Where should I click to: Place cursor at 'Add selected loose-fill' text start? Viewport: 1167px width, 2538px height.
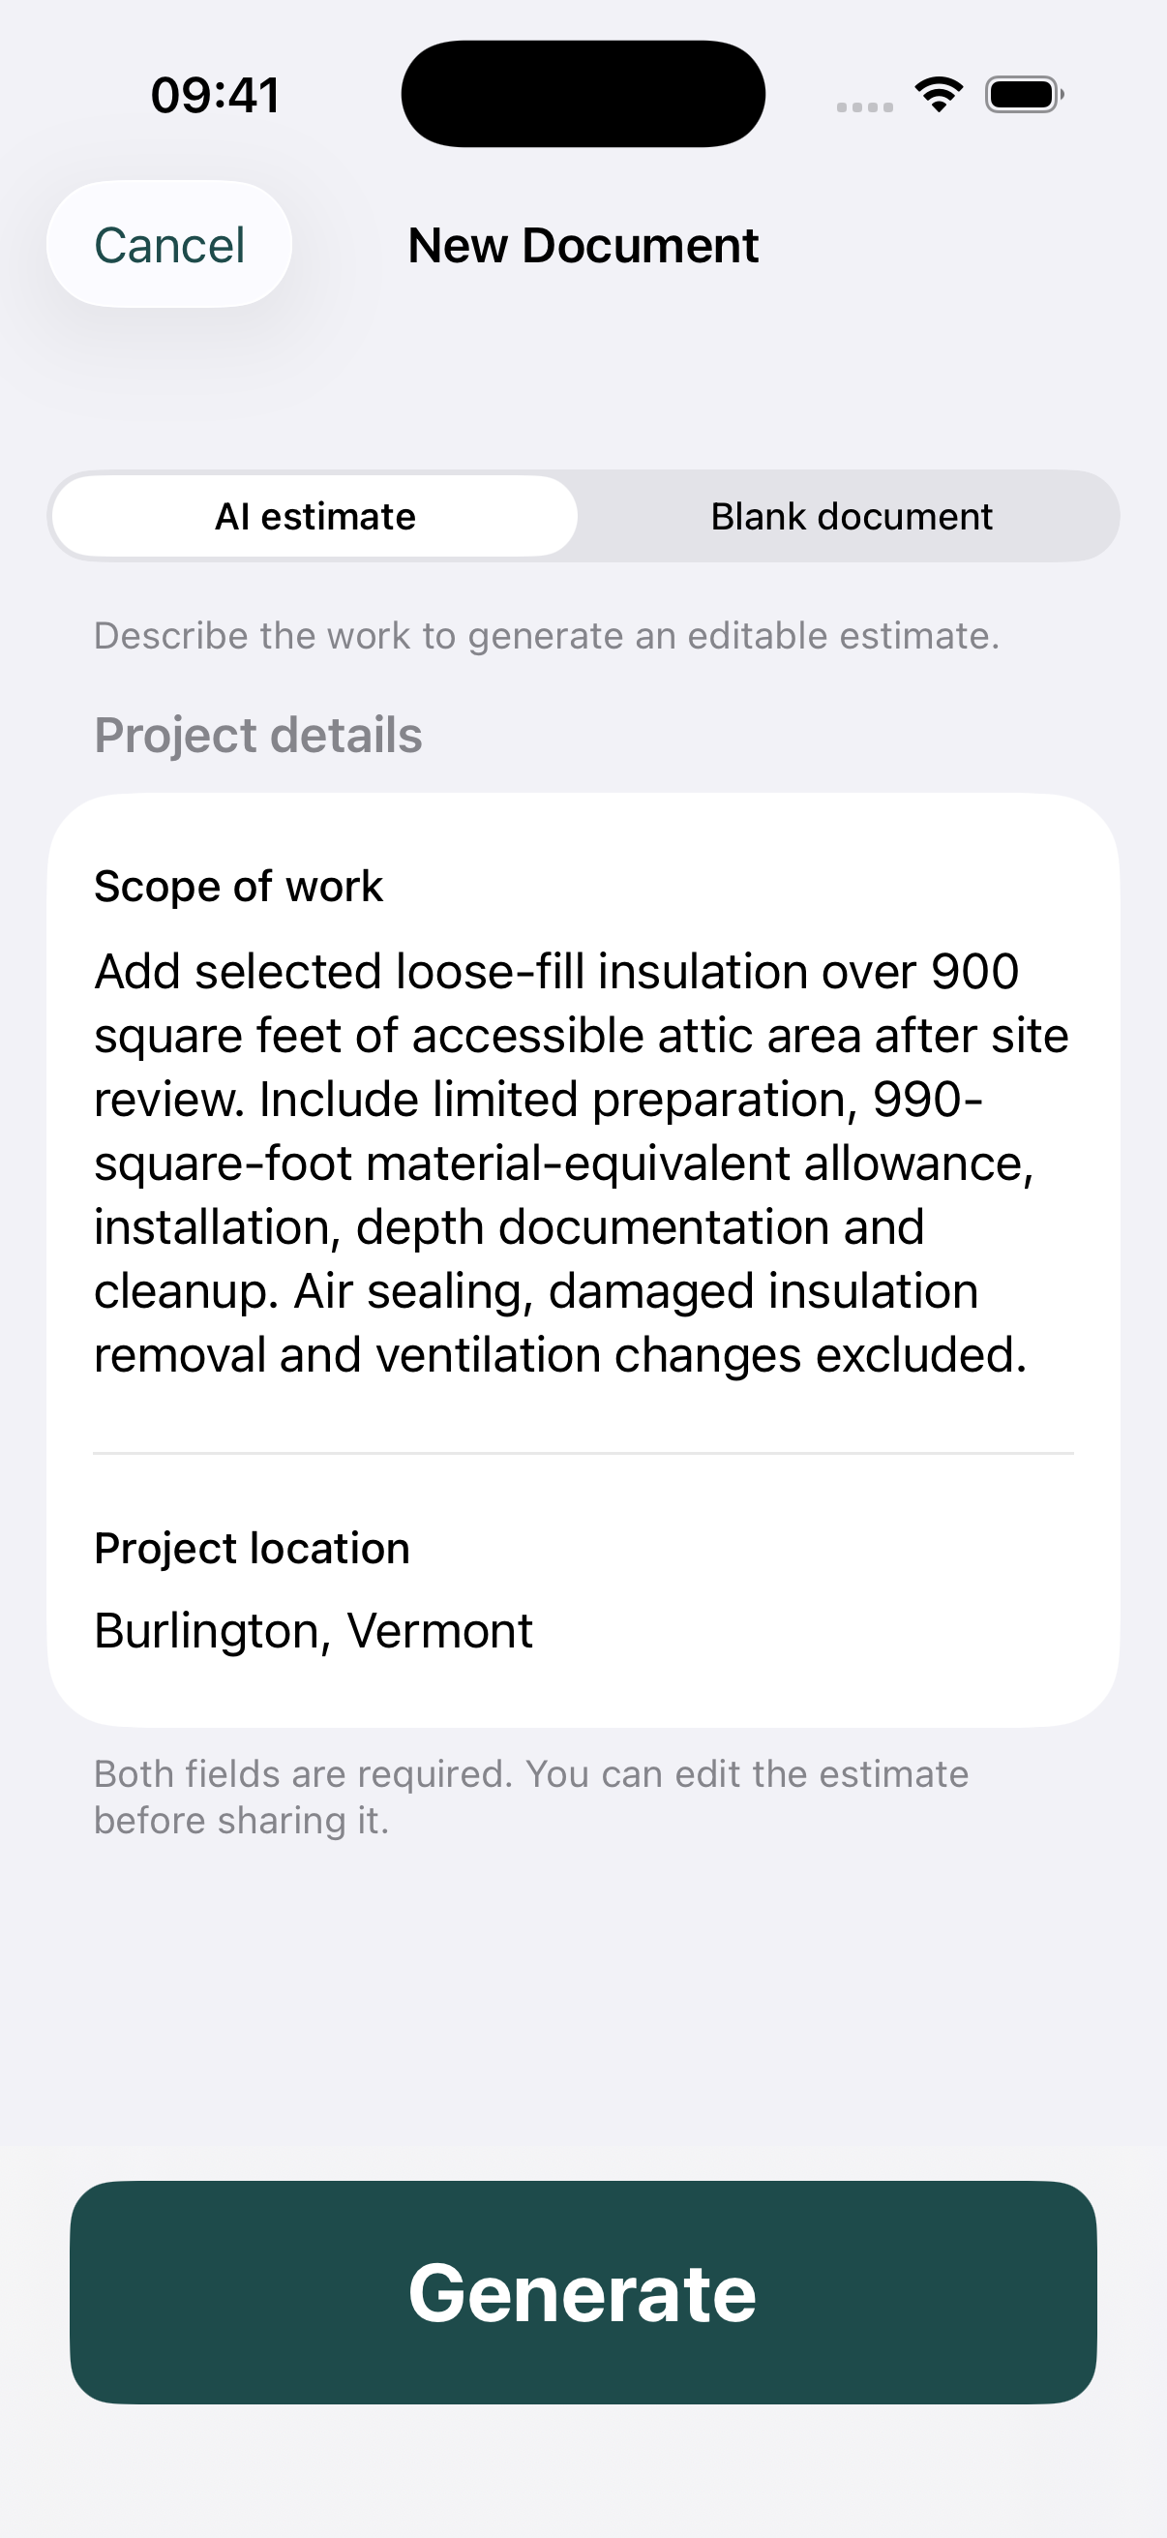click(96, 972)
